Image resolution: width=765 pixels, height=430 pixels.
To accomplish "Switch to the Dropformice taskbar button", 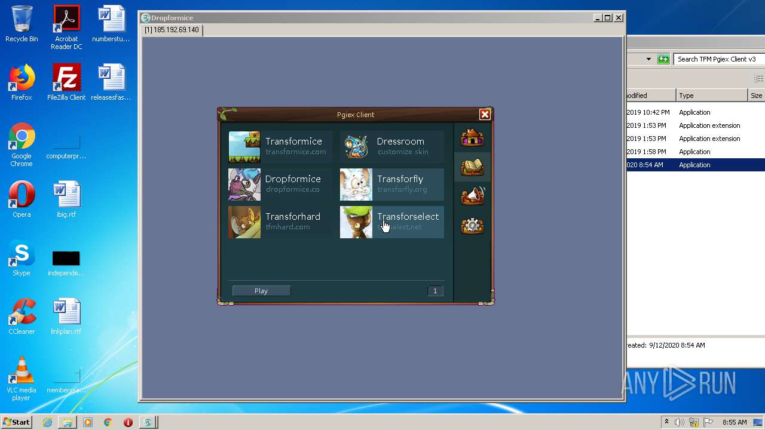I will click(148, 422).
